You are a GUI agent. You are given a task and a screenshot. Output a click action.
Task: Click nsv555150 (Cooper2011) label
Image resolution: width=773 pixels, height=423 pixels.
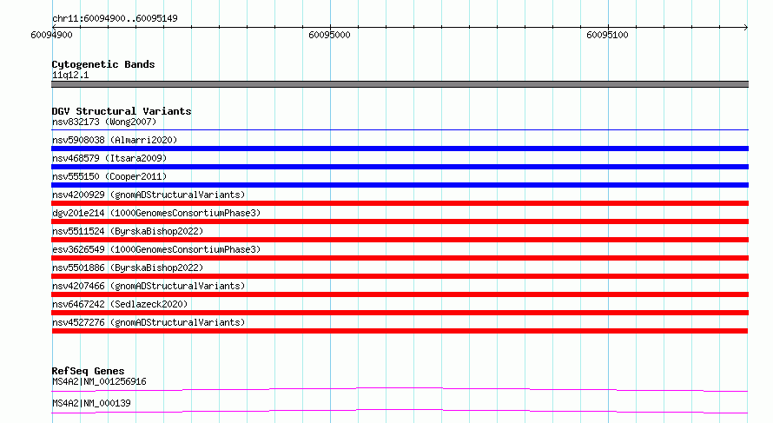pyautogui.click(x=109, y=176)
